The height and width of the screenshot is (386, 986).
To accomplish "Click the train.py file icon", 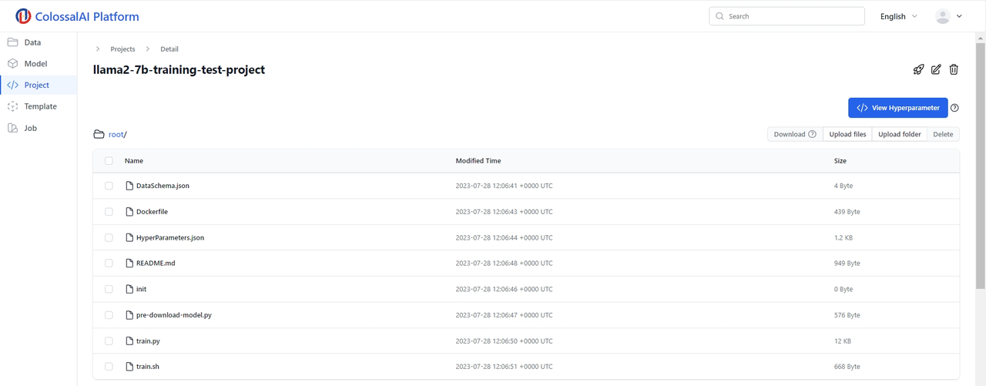I will (x=129, y=341).
